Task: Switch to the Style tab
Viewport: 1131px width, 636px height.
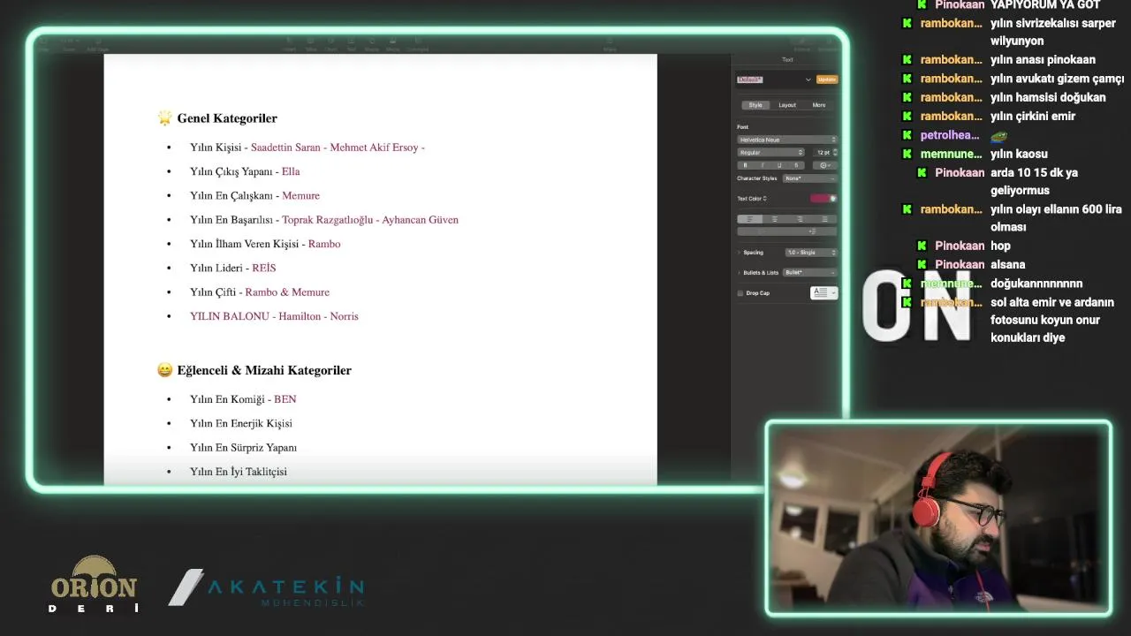Action: (755, 105)
